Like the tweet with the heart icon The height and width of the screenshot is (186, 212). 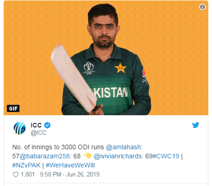pyautogui.click(x=15, y=175)
